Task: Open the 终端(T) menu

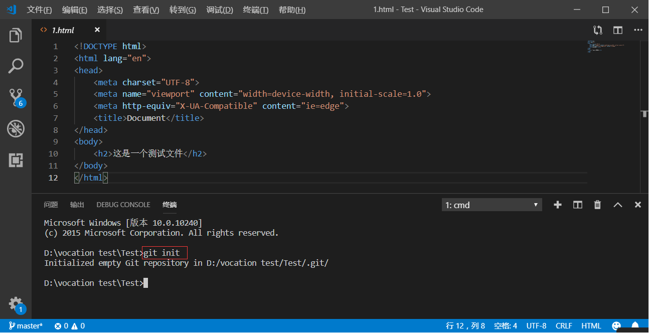Action: 256,10
